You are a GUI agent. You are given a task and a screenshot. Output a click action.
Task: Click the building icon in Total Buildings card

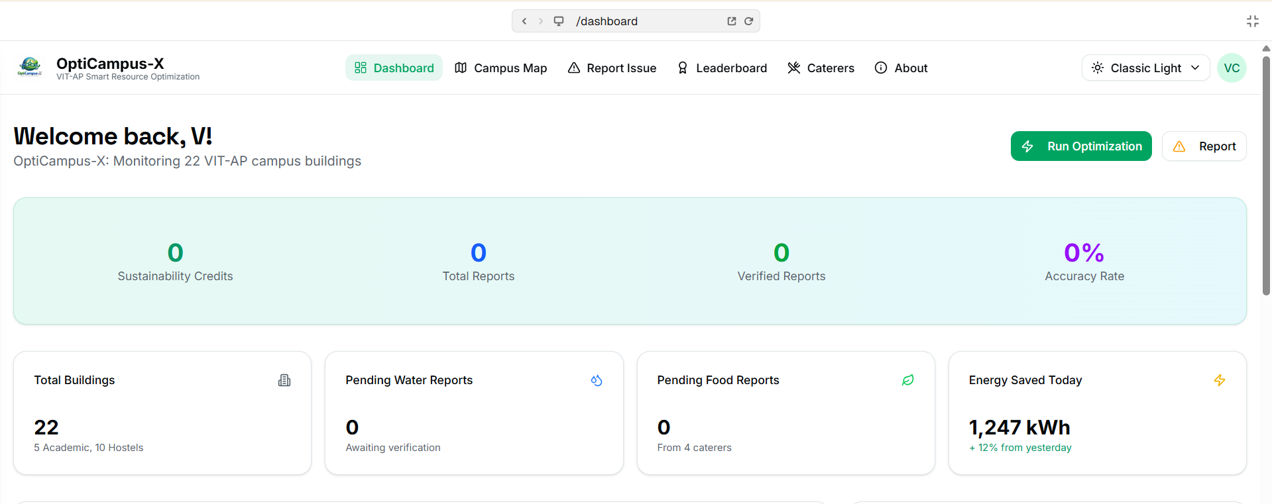pyautogui.click(x=284, y=380)
